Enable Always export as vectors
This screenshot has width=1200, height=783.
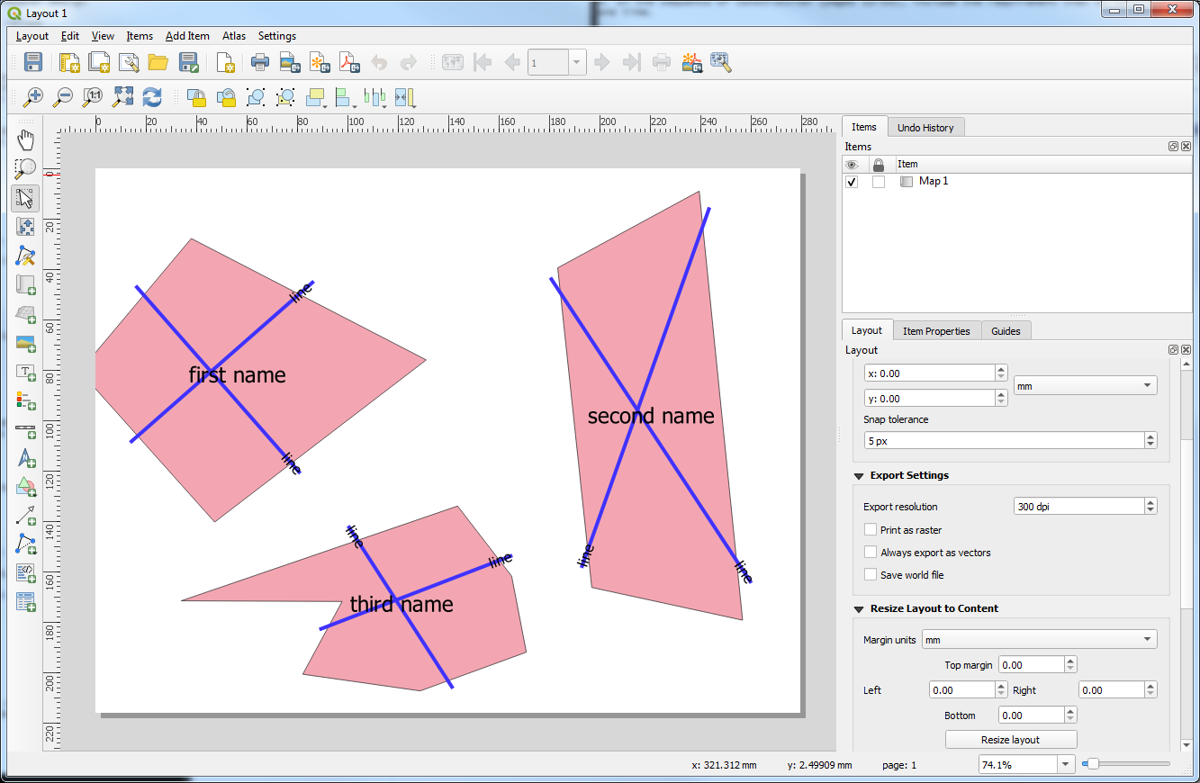click(x=871, y=552)
